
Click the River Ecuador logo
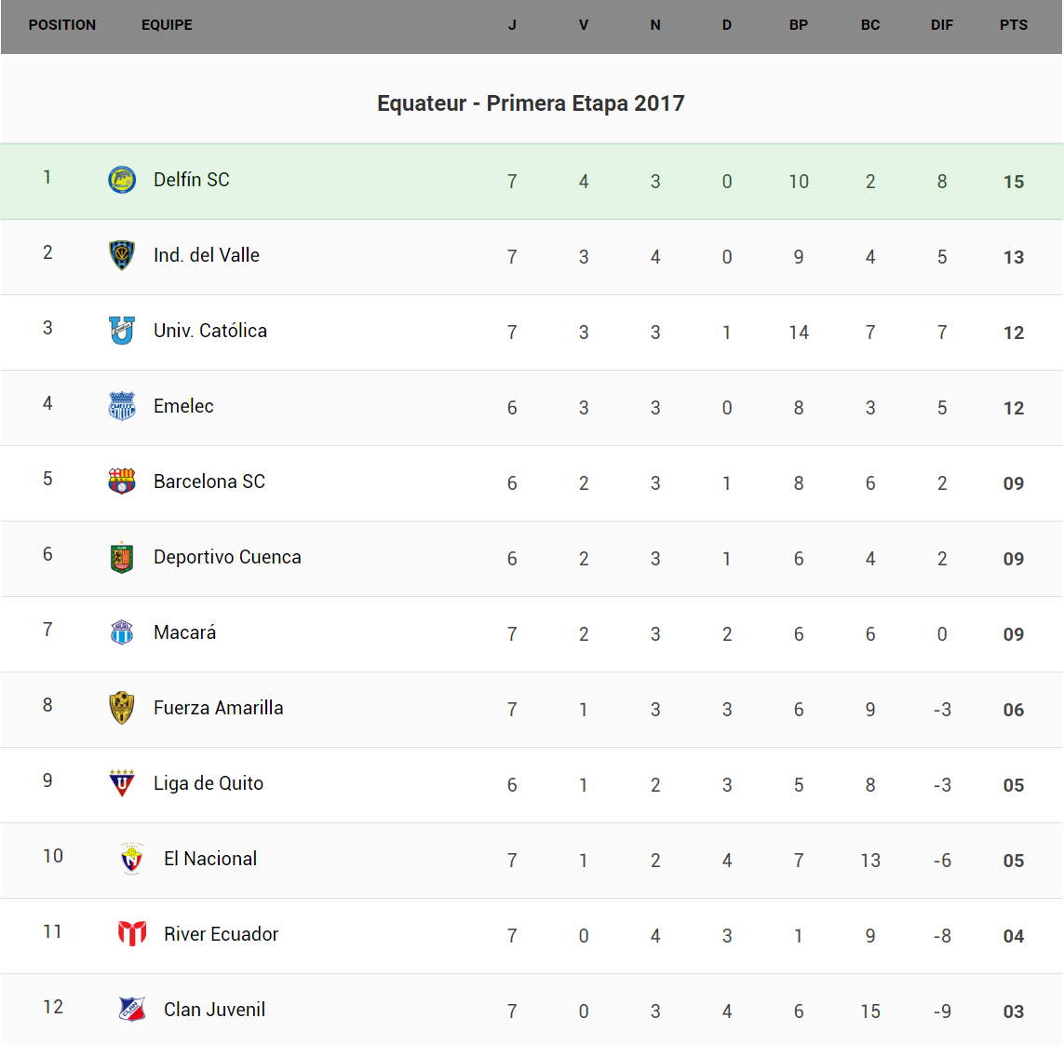pyautogui.click(x=132, y=933)
